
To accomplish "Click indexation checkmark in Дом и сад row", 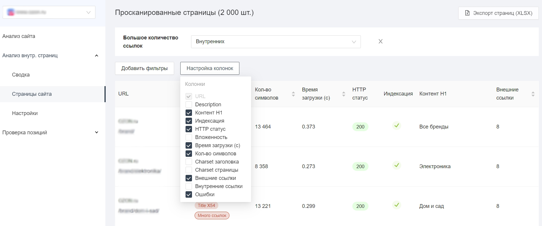I will point(397,205).
